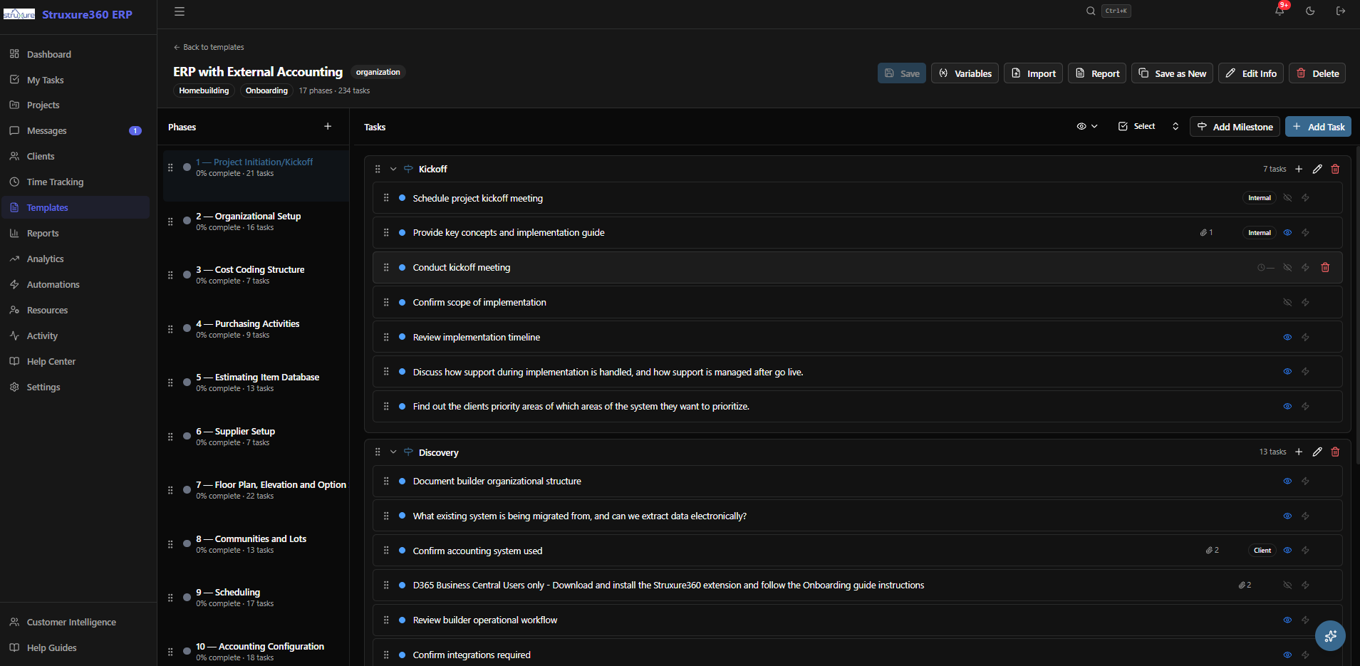Open Time Tracking in sidebar
This screenshot has height=666, width=1360.
click(x=75, y=182)
